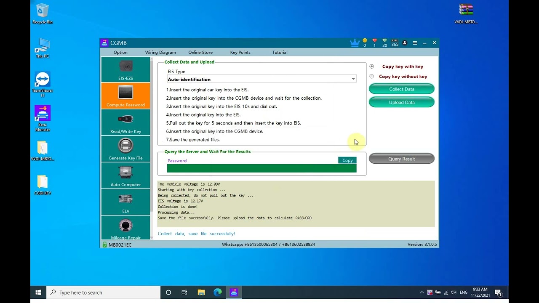
Task: Click the sidebar vertical scrollbar
Action: [x=152, y=147]
